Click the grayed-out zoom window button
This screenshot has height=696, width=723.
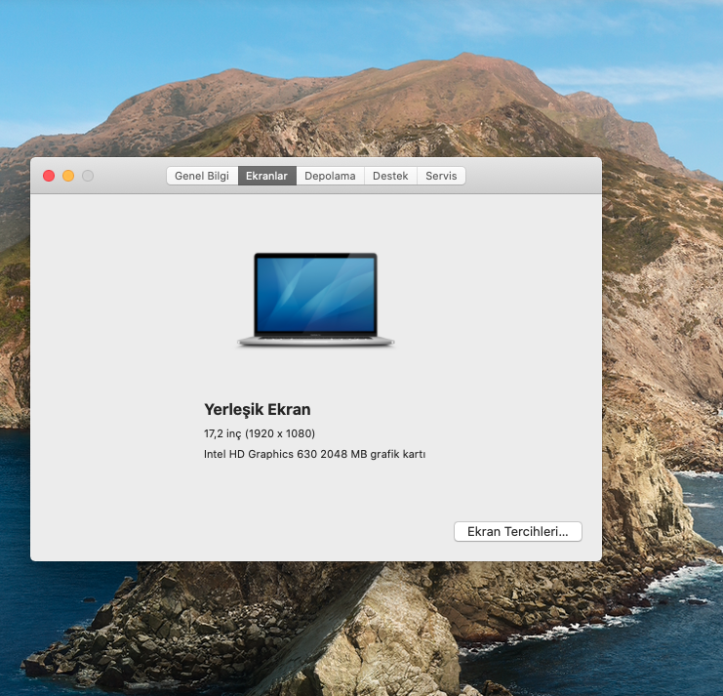[x=88, y=176]
